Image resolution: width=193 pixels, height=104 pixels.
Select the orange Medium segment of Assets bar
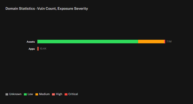pos(151,42)
